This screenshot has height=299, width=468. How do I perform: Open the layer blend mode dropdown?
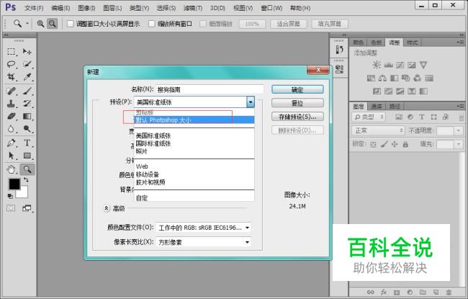coord(378,130)
